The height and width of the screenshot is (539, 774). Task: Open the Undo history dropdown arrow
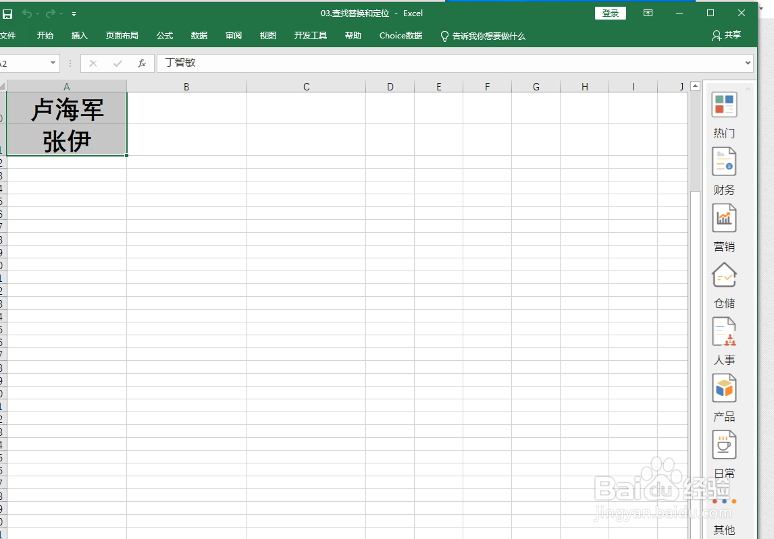[x=36, y=13]
